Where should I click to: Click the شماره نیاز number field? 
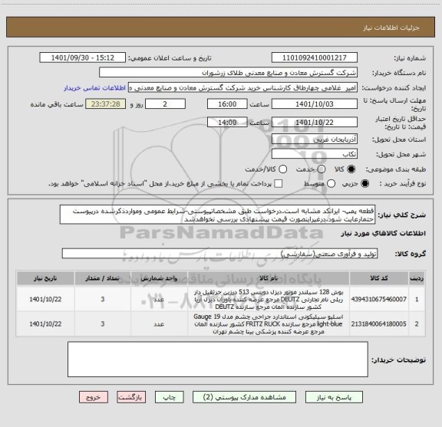click(315, 57)
